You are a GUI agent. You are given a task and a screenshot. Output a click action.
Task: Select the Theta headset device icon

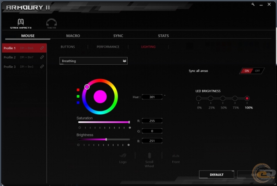(51, 24)
